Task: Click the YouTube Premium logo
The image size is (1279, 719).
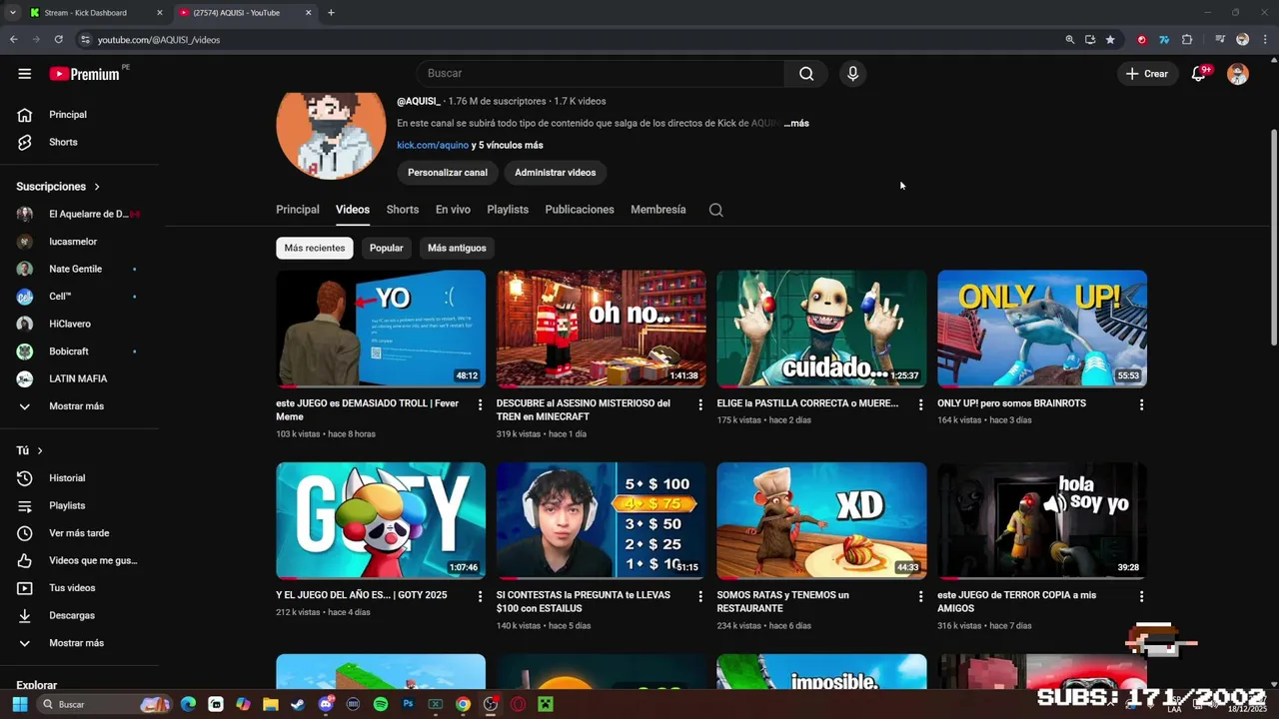Action: pyautogui.click(x=86, y=74)
